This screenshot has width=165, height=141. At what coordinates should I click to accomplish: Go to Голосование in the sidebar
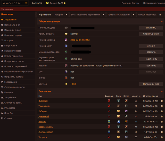(x=11, y=82)
